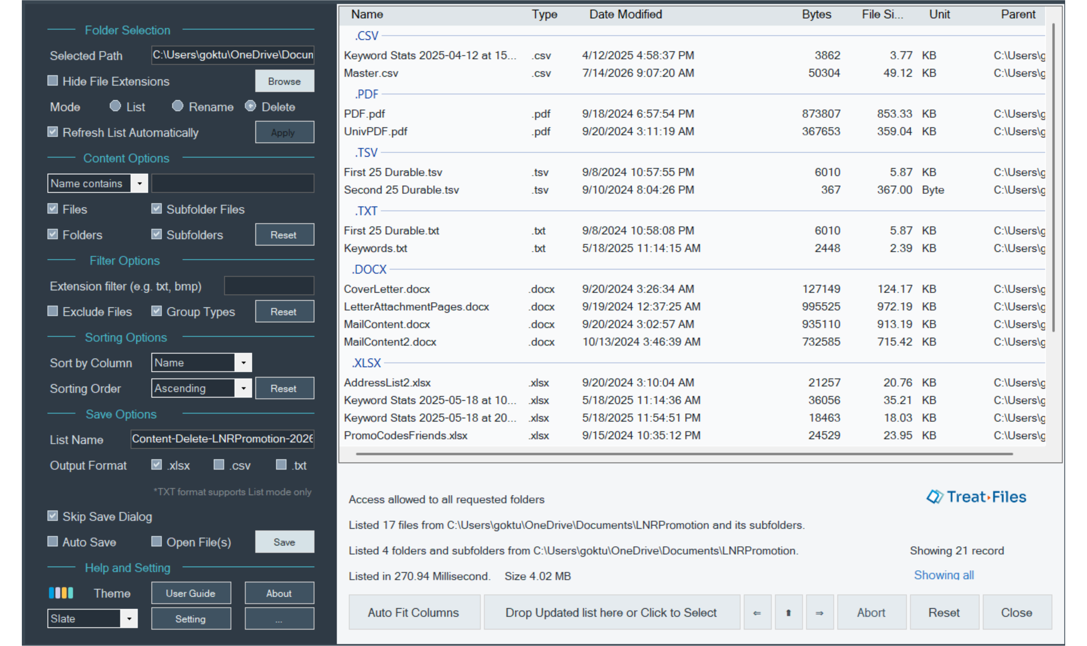
Task: Uncheck Skip Save Dialog
Action: [53, 516]
